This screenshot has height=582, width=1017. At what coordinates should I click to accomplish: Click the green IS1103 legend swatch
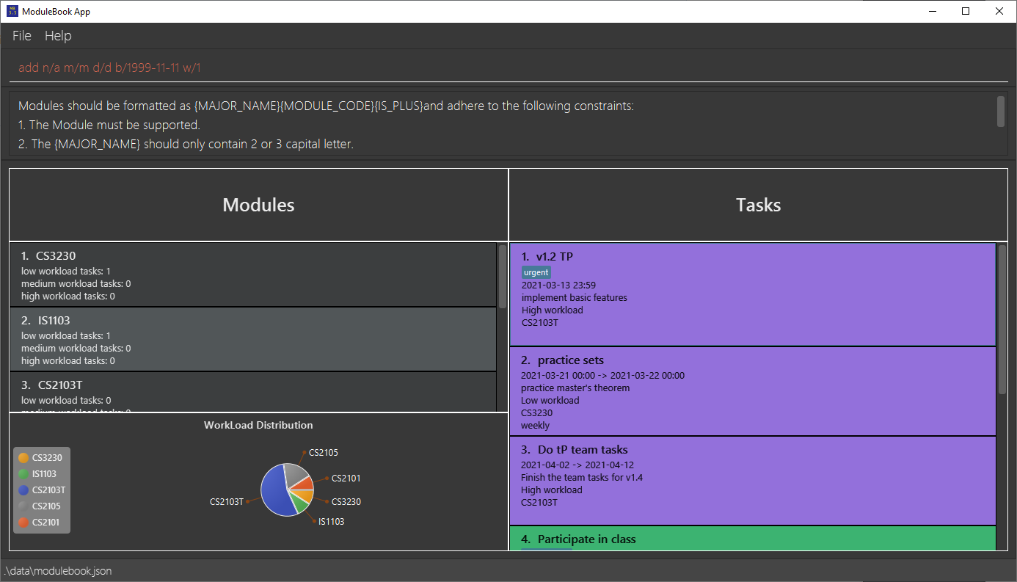coord(23,474)
